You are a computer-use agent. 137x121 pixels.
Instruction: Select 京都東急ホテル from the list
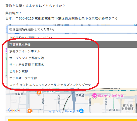point(72,45)
